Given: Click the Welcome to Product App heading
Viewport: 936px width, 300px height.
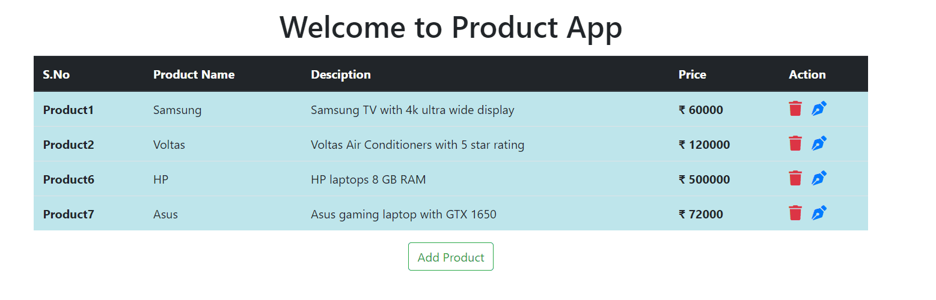Looking at the screenshot, I should 451,27.
